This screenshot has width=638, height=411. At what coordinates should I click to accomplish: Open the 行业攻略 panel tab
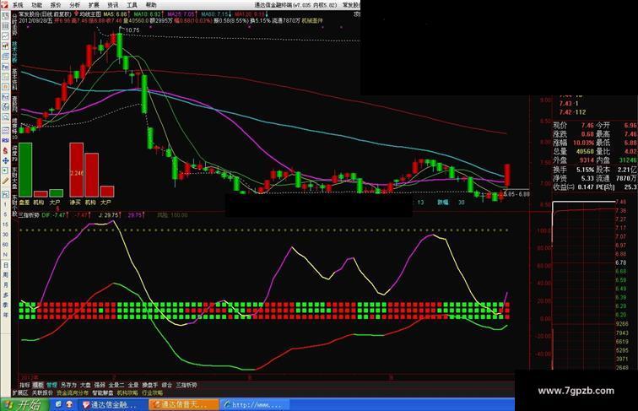[x=152, y=393]
